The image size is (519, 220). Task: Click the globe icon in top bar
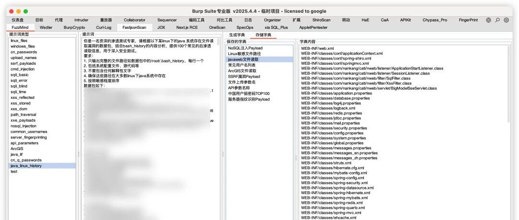pos(488,20)
